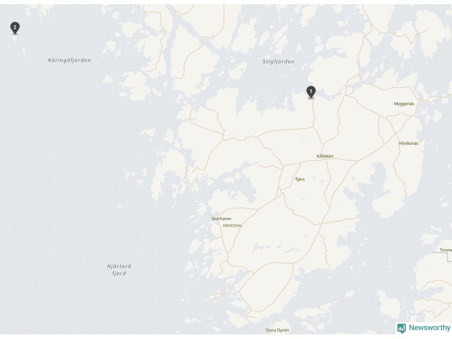This screenshot has width=452, height=339.
Task: Click the Newsworthy chart icon
Action: coord(402,328)
